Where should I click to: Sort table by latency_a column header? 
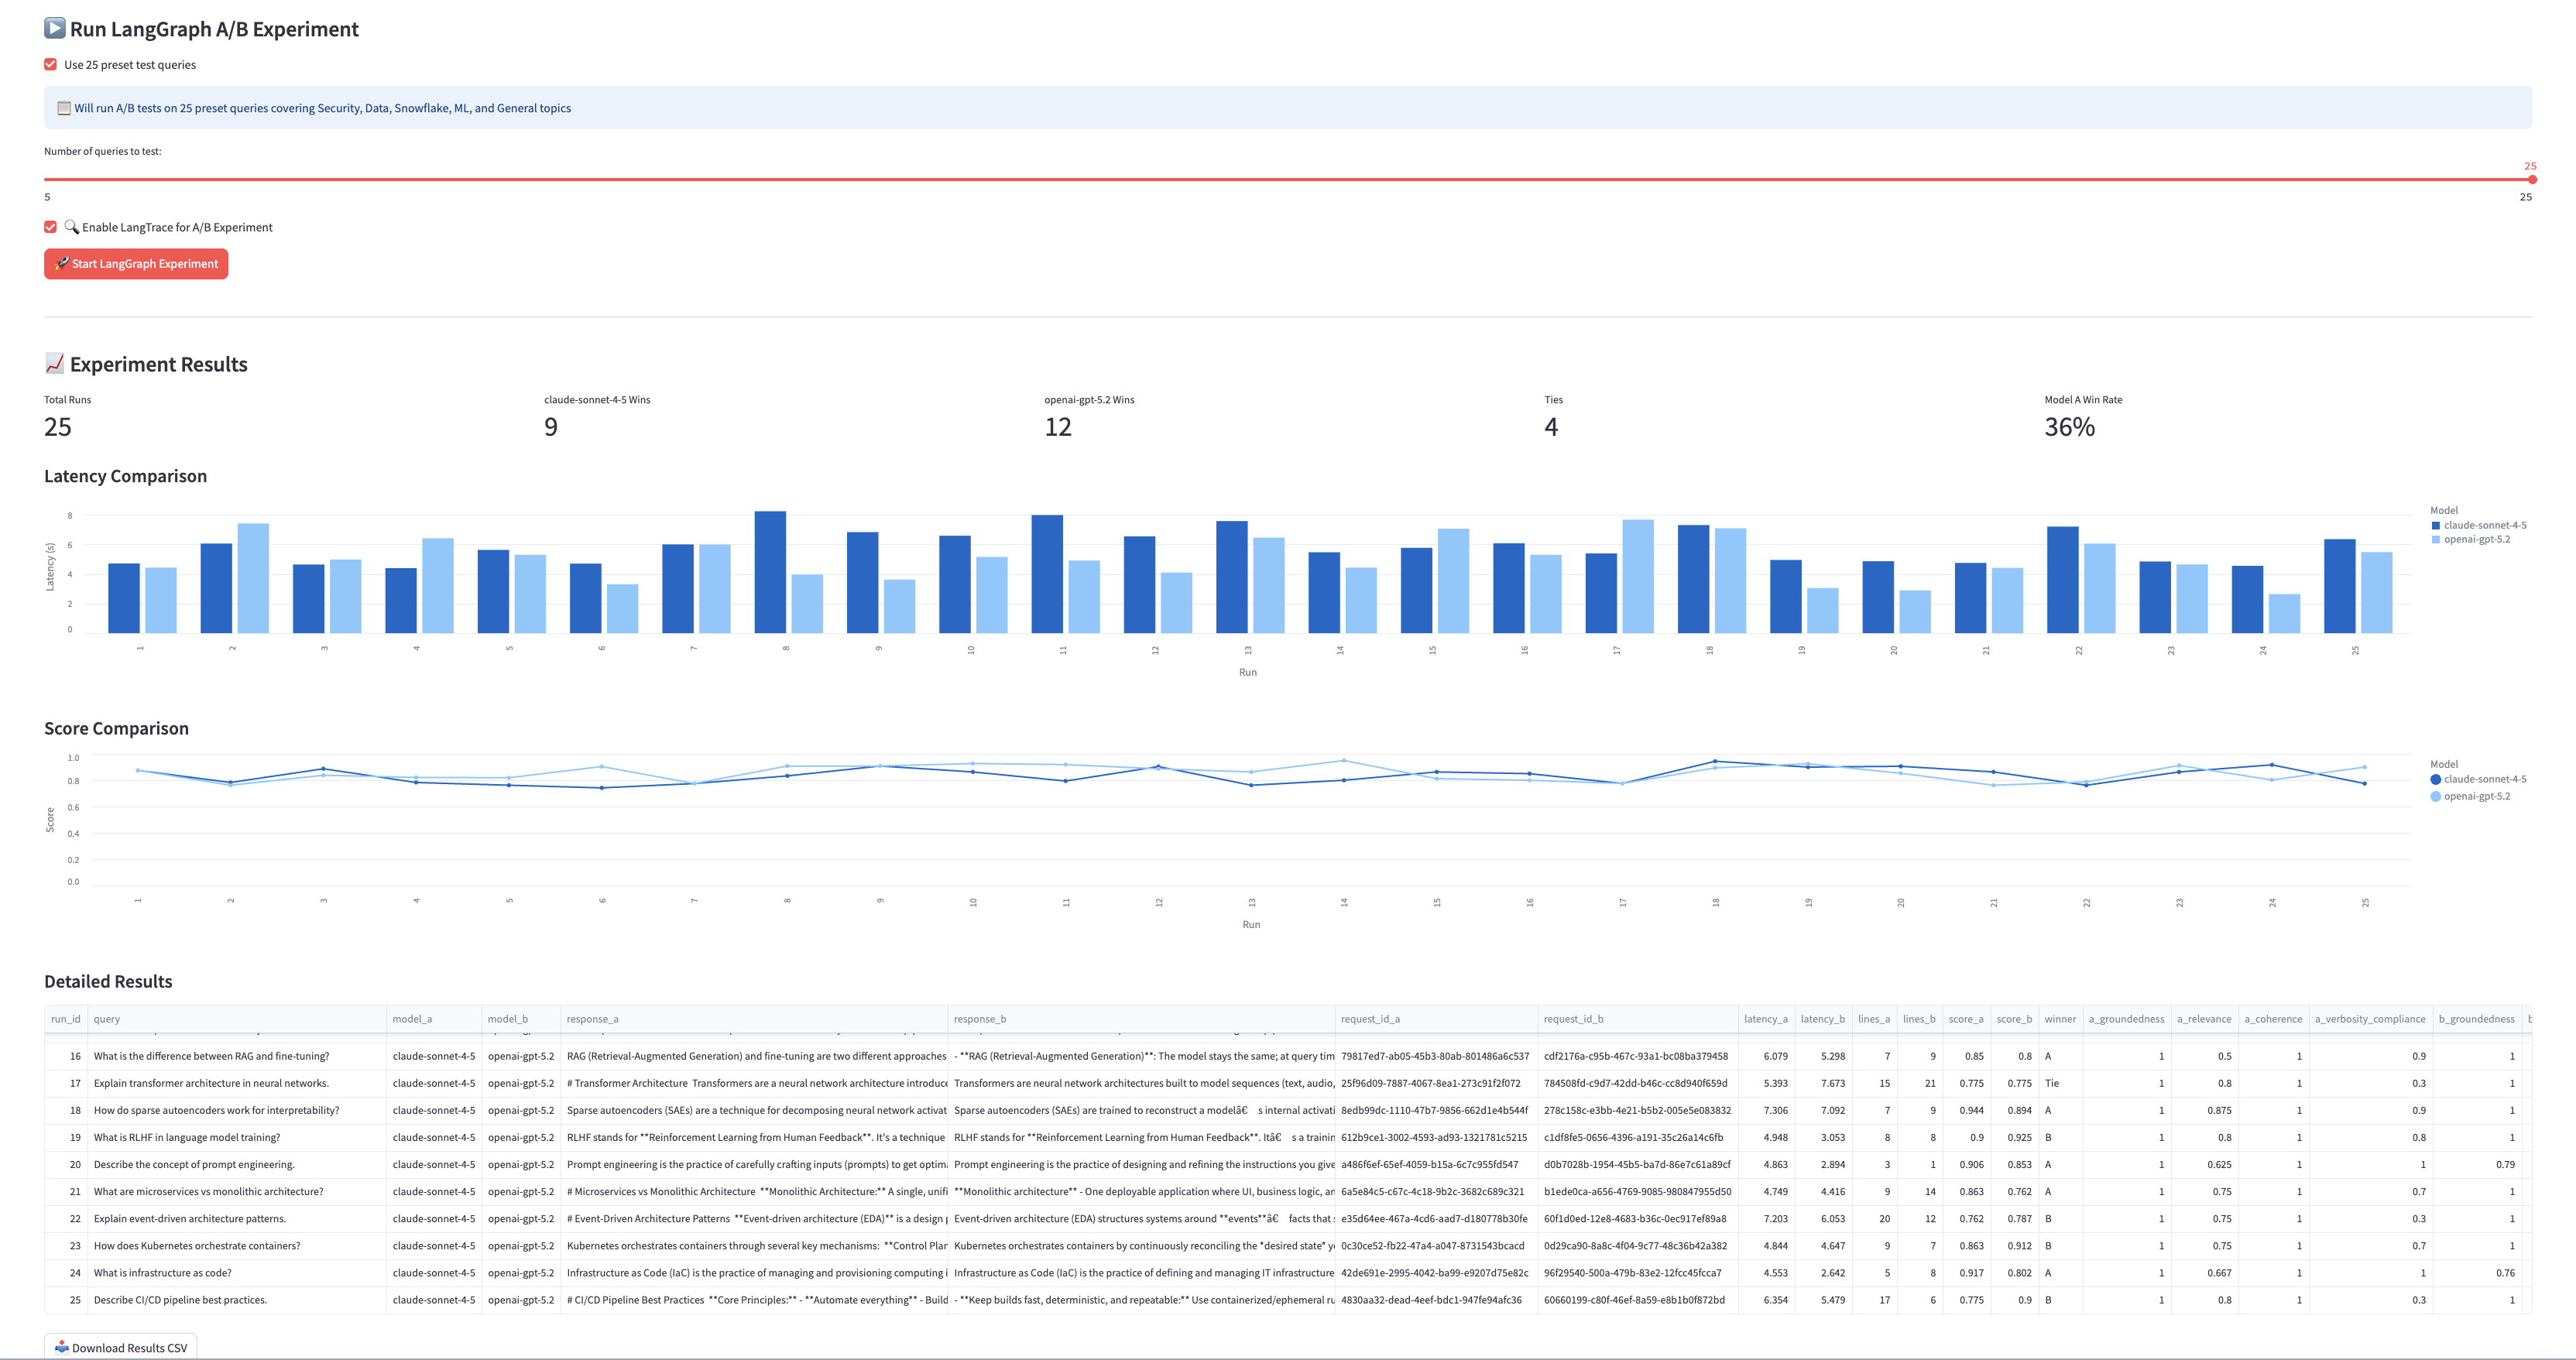pyautogui.click(x=1765, y=1019)
